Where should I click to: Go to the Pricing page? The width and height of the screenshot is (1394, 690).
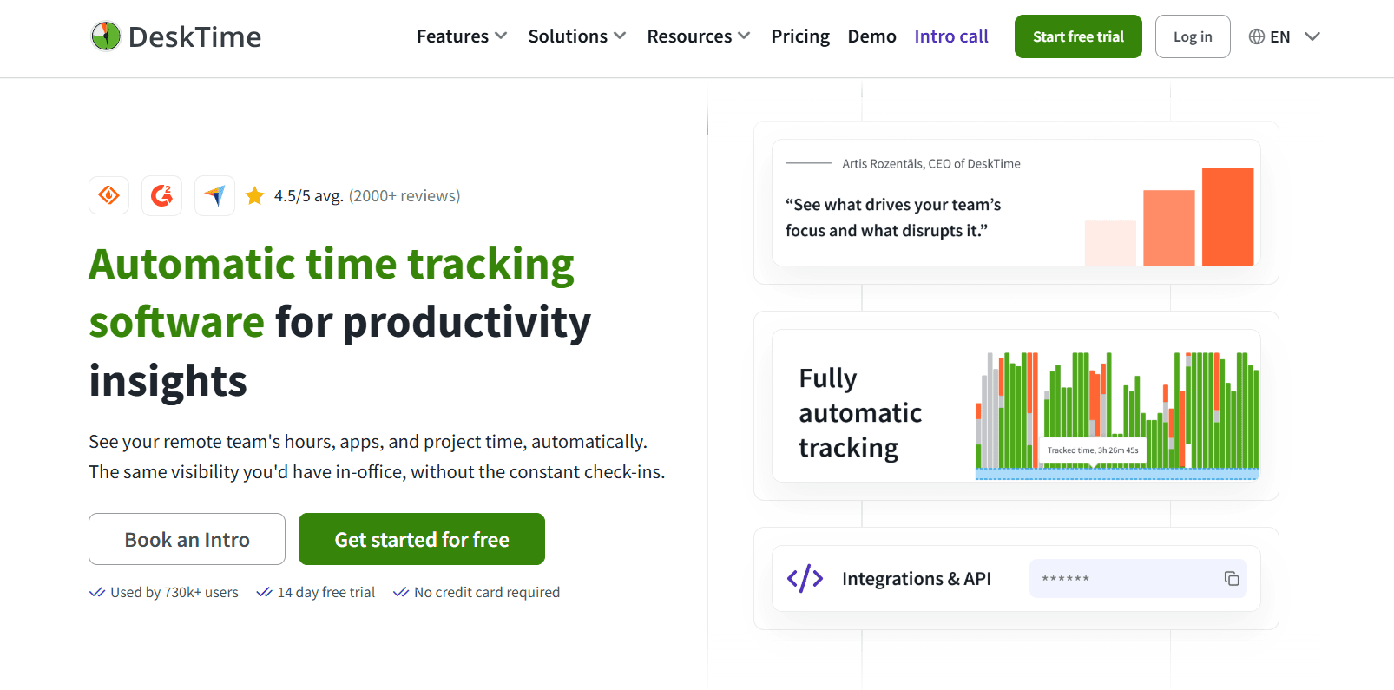coord(800,36)
